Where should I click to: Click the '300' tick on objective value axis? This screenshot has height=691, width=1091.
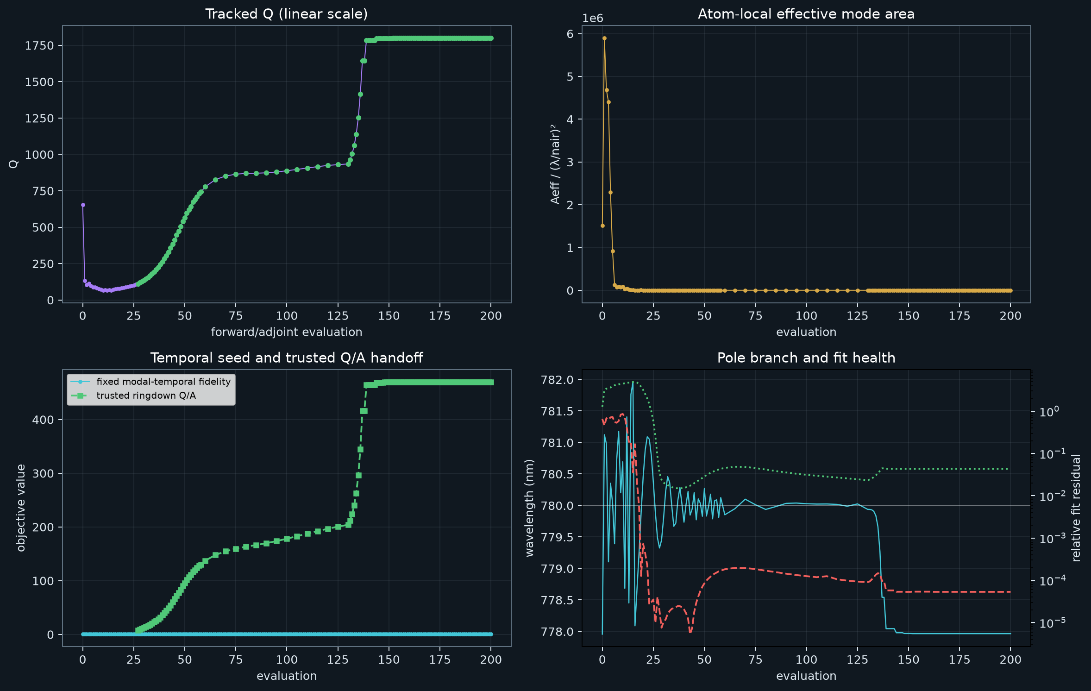tap(43, 473)
